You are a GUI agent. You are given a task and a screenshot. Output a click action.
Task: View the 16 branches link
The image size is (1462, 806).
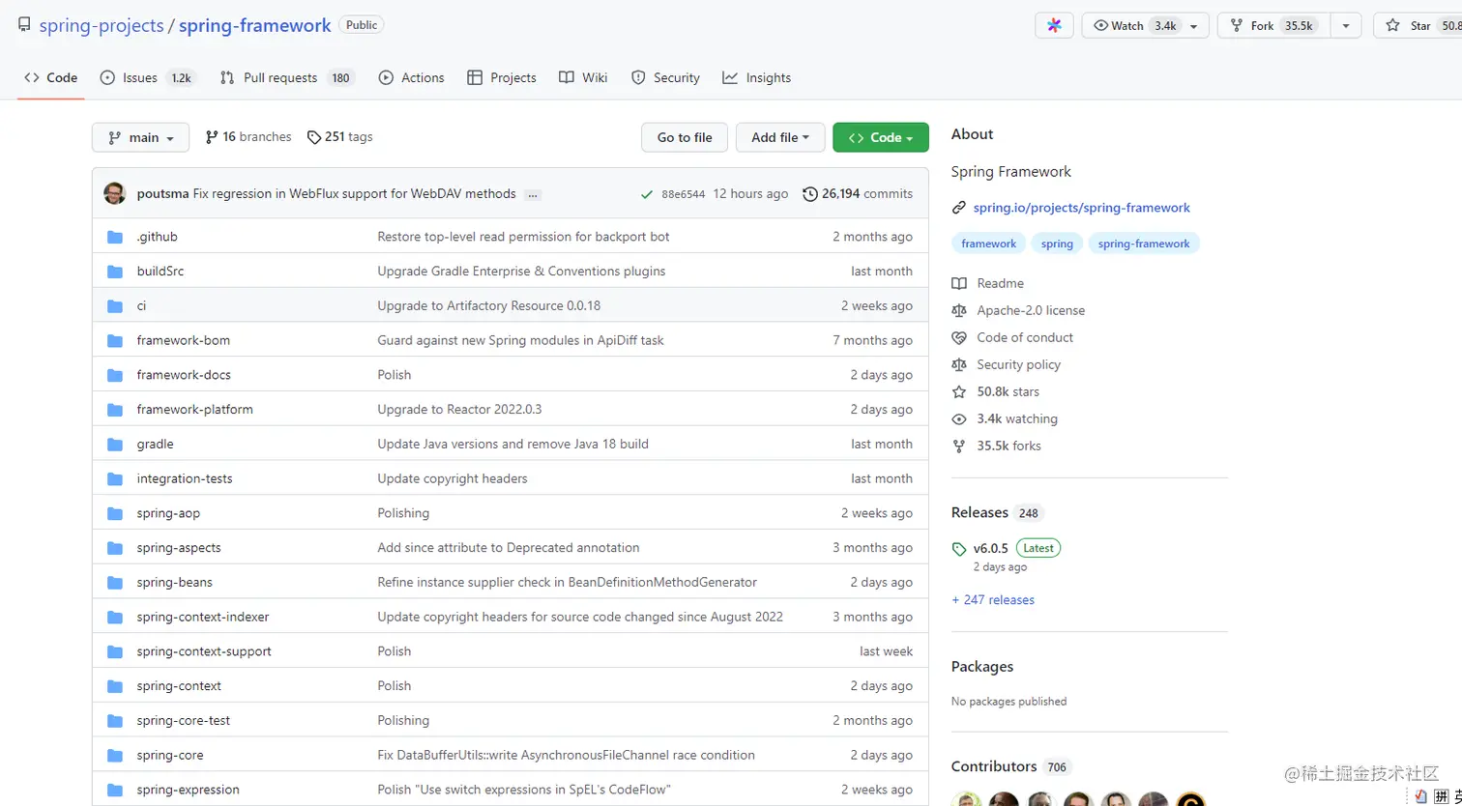[x=249, y=137]
